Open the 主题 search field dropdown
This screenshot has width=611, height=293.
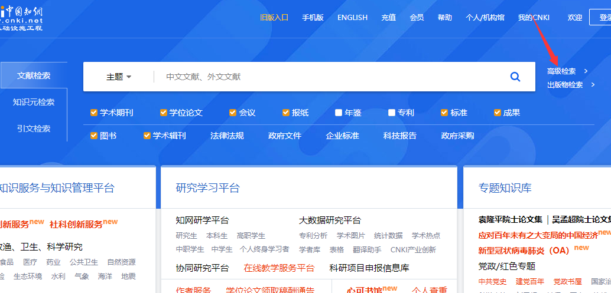pyautogui.click(x=119, y=77)
